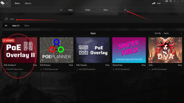This screenshot has height=103, width=184.
Task: Click the Free label on dIVa
Action: [180, 65]
